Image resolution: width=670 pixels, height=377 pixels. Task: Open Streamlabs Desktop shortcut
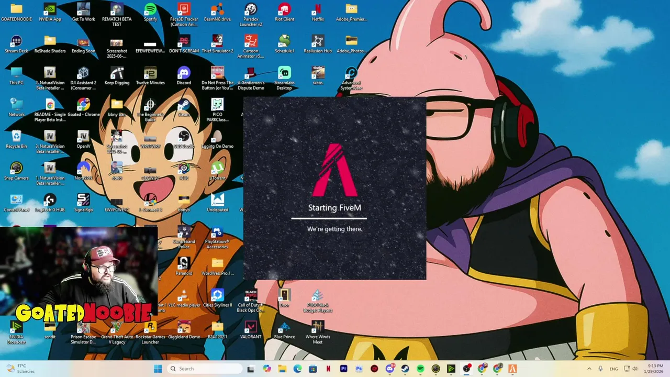284,78
